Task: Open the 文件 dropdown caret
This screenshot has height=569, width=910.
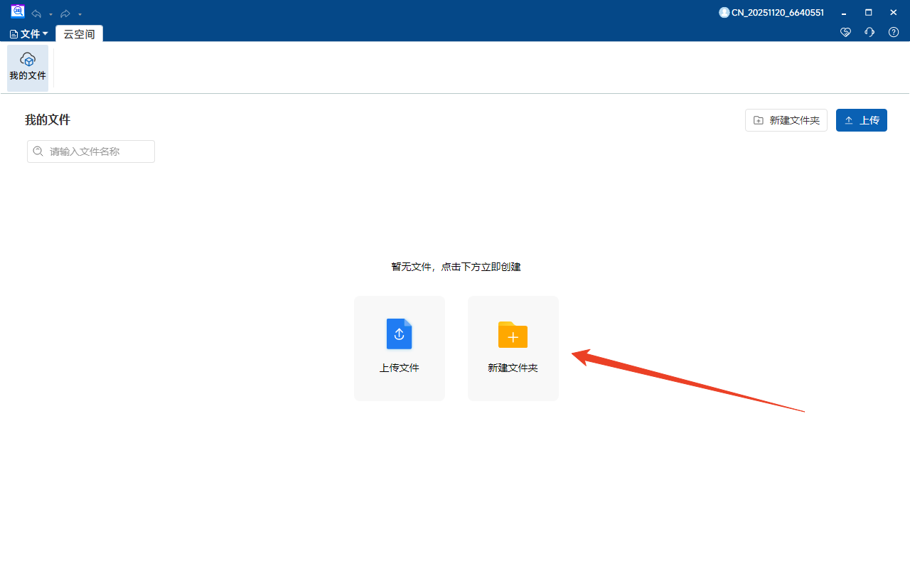Action: click(x=45, y=33)
